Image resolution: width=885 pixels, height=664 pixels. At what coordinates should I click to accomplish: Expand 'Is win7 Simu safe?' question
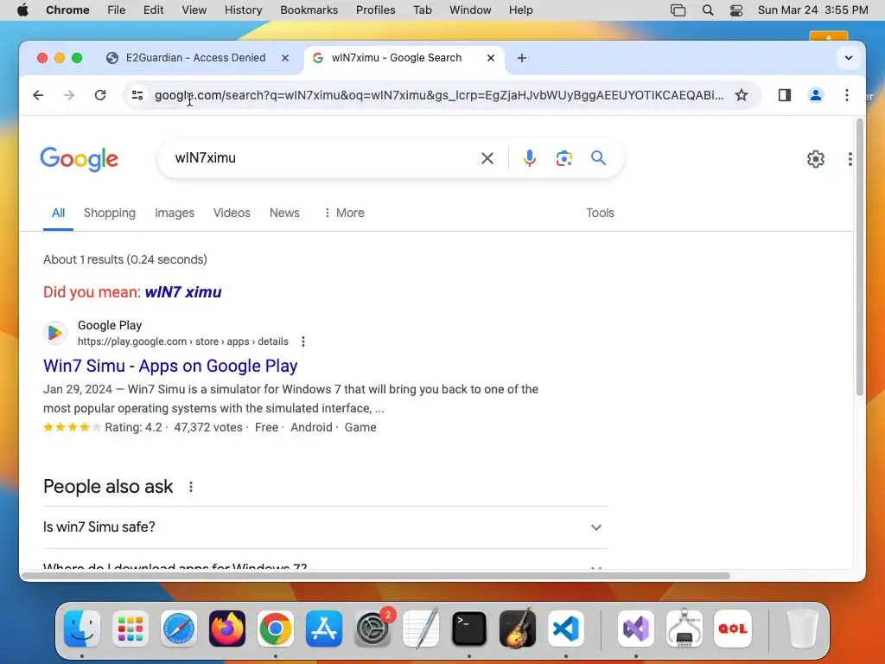[325, 527]
